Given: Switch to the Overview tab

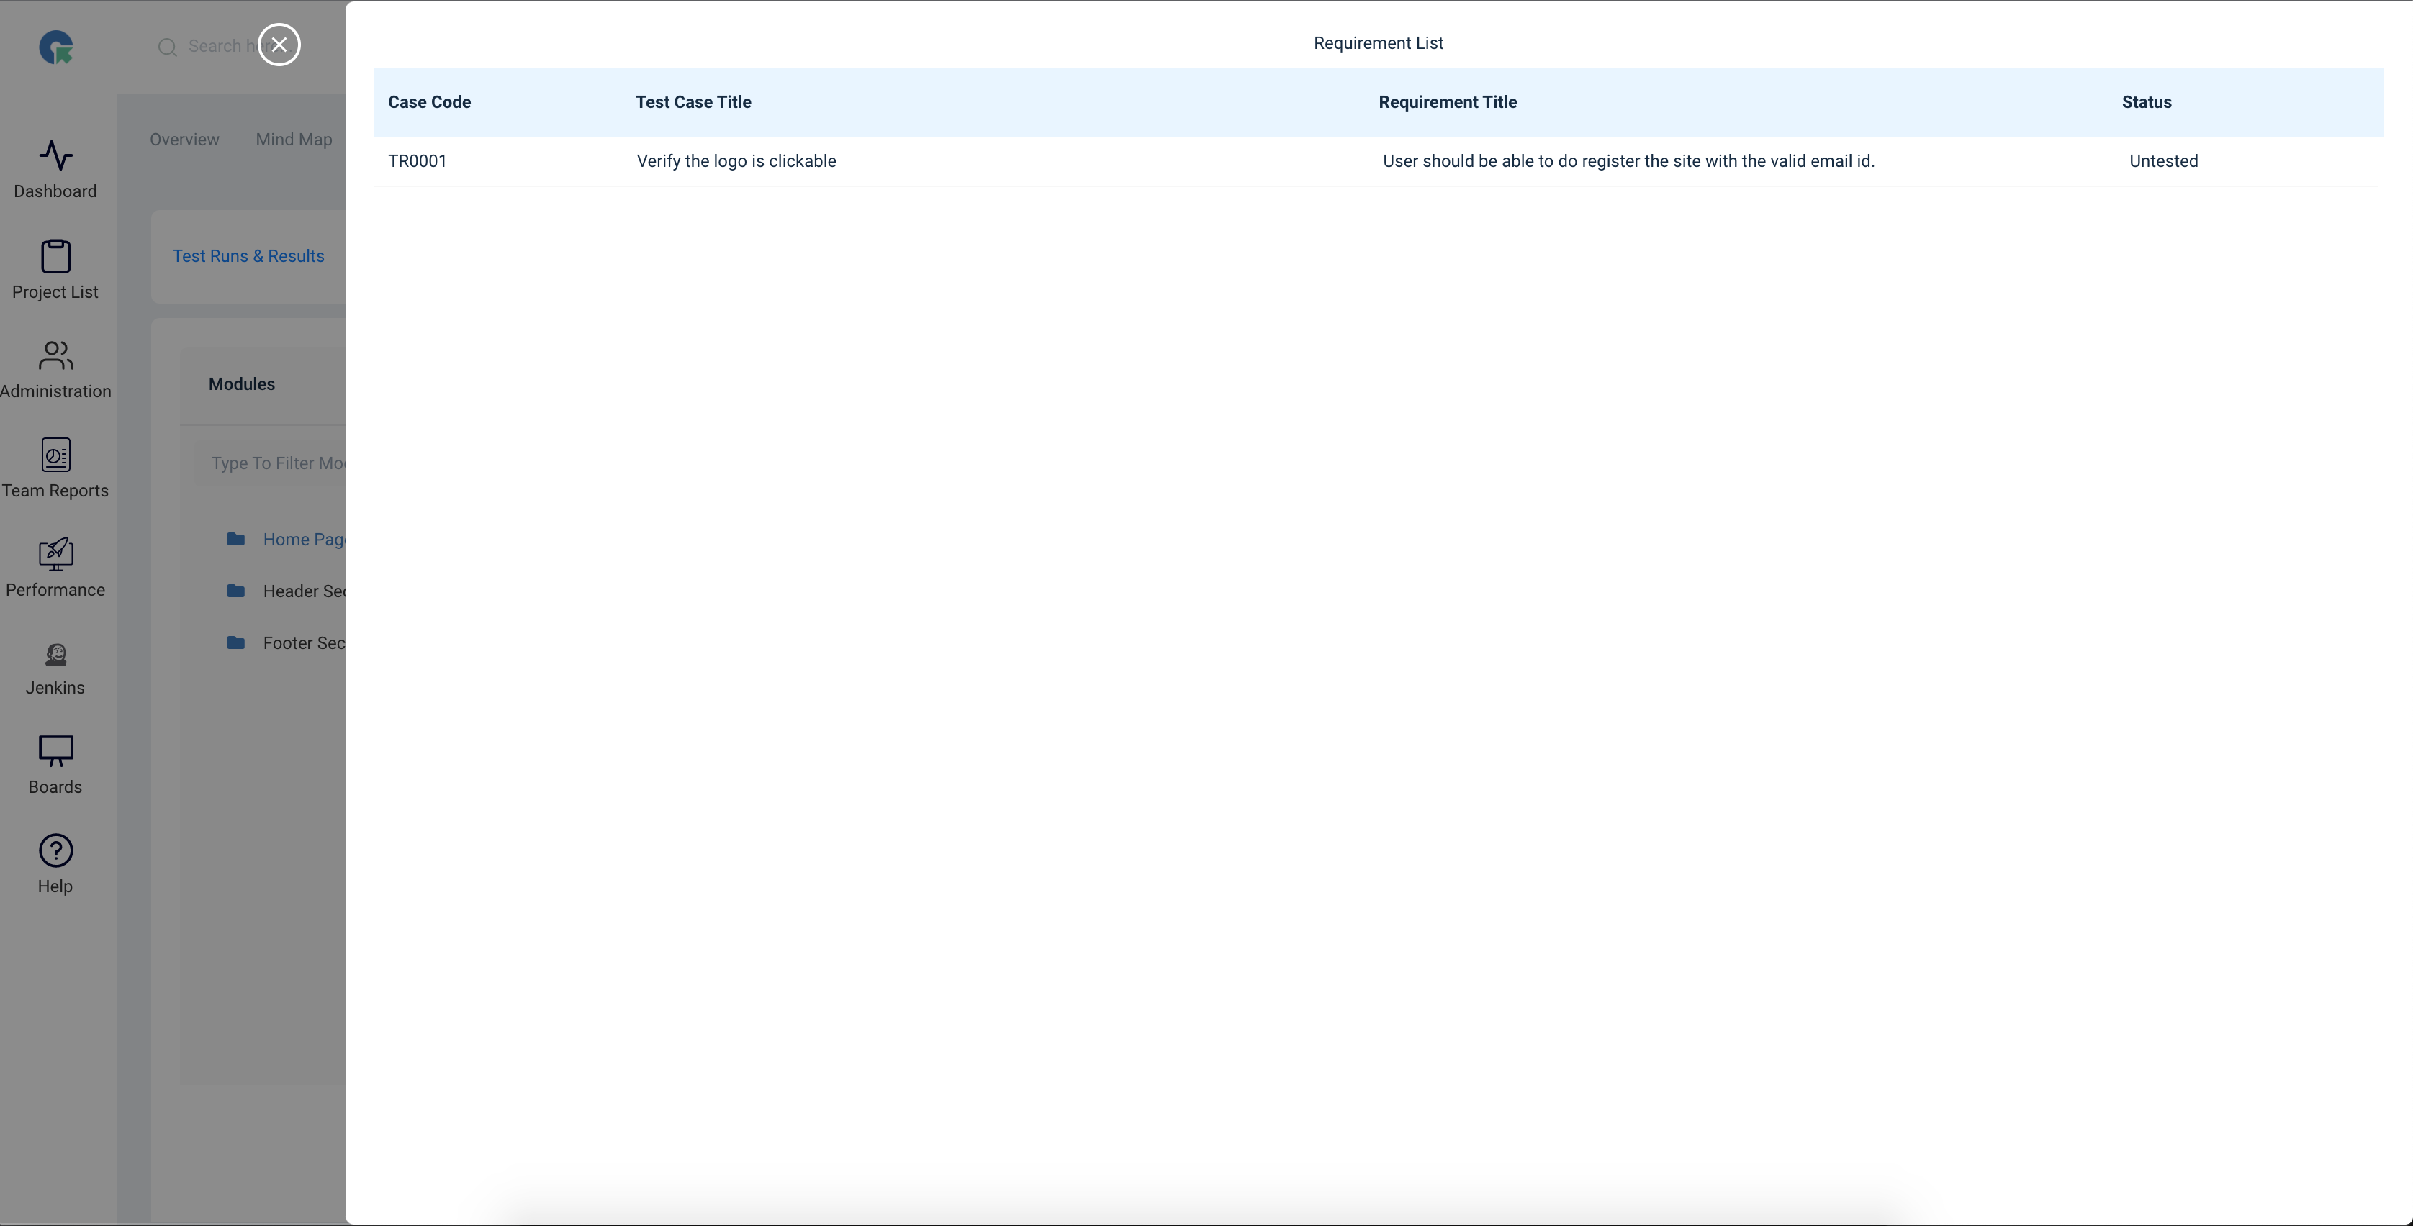Looking at the screenshot, I should (x=184, y=140).
